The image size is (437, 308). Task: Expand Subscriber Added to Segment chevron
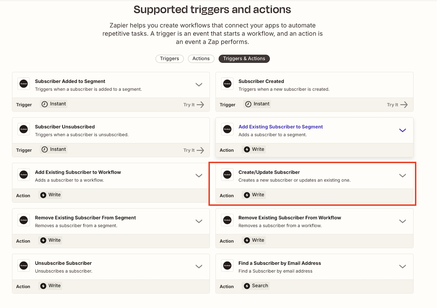pos(199,84)
